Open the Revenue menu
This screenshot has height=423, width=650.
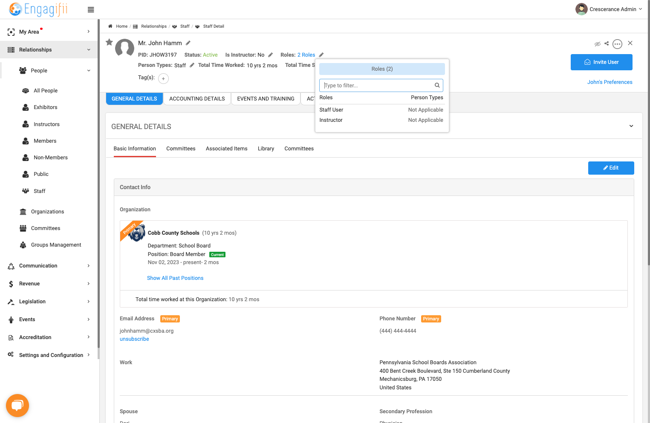pos(49,284)
